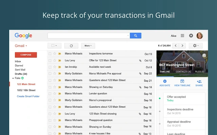Click the Compose button
Screen dimensions: 217x135
click(x=26, y=55)
